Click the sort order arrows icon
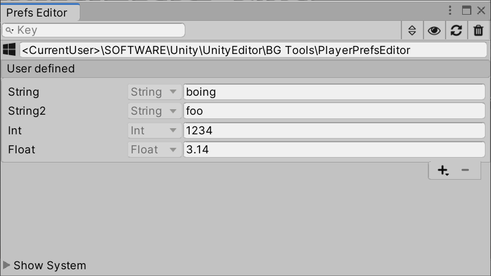The width and height of the screenshot is (491, 276). (x=412, y=30)
